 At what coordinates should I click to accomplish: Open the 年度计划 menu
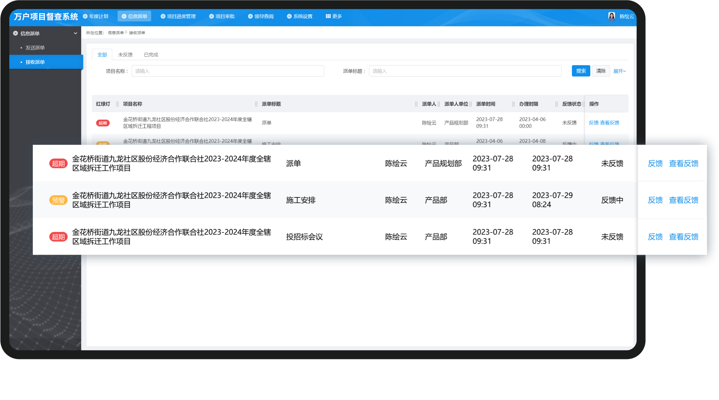(95, 16)
